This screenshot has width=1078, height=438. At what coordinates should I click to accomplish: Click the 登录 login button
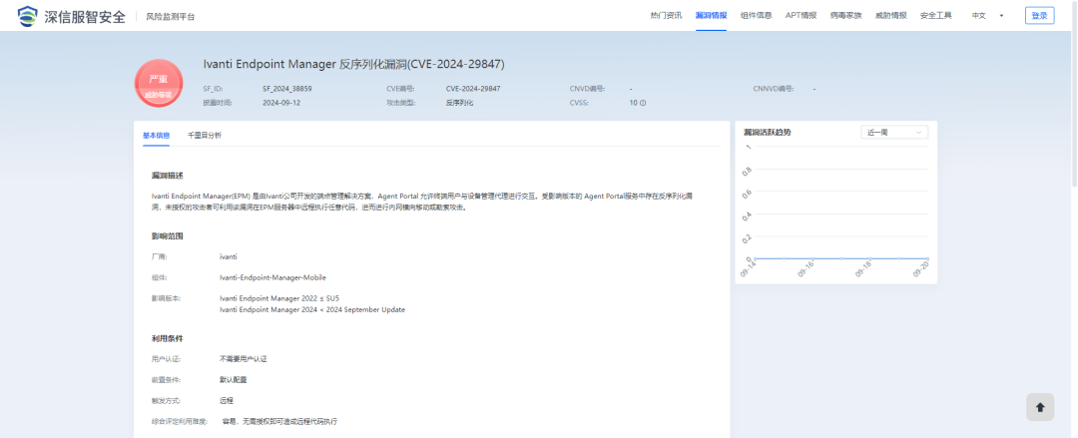(1039, 16)
